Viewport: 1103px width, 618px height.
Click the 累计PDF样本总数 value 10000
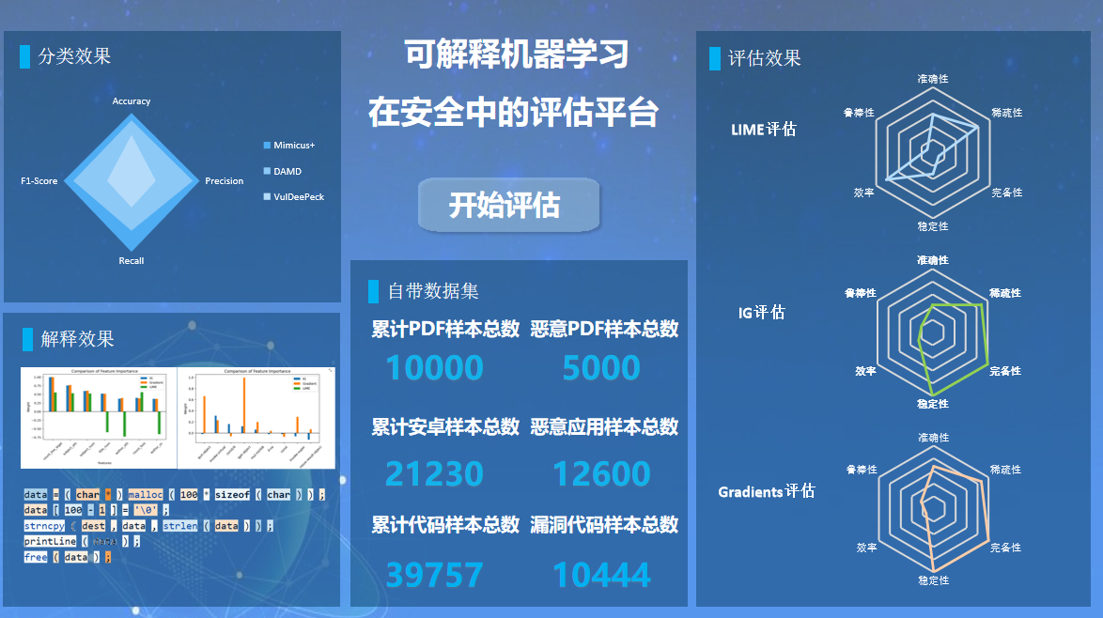pyautogui.click(x=435, y=368)
